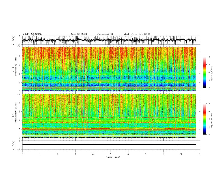Click the "-7" tick on ch.1 colorbar
The image size is (224, 173).
(x=209, y=88)
